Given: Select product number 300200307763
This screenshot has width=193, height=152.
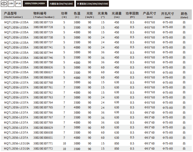Looking at the screenshot, I should pyautogui.click(x=43, y=97).
